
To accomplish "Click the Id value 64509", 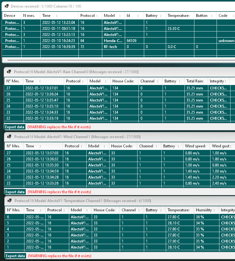I will 134,41.
